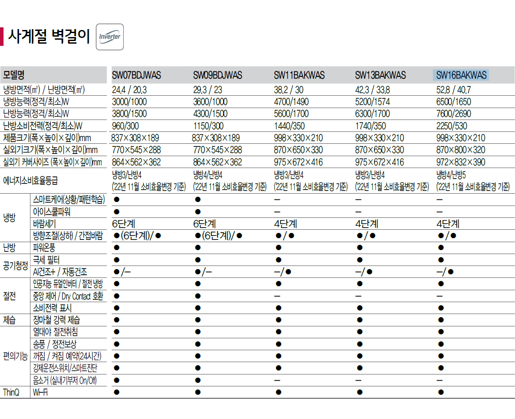Click the '파워온풍' feature label
This screenshot has height=419, width=515.
pyautogui.click(x=44, y=247)
